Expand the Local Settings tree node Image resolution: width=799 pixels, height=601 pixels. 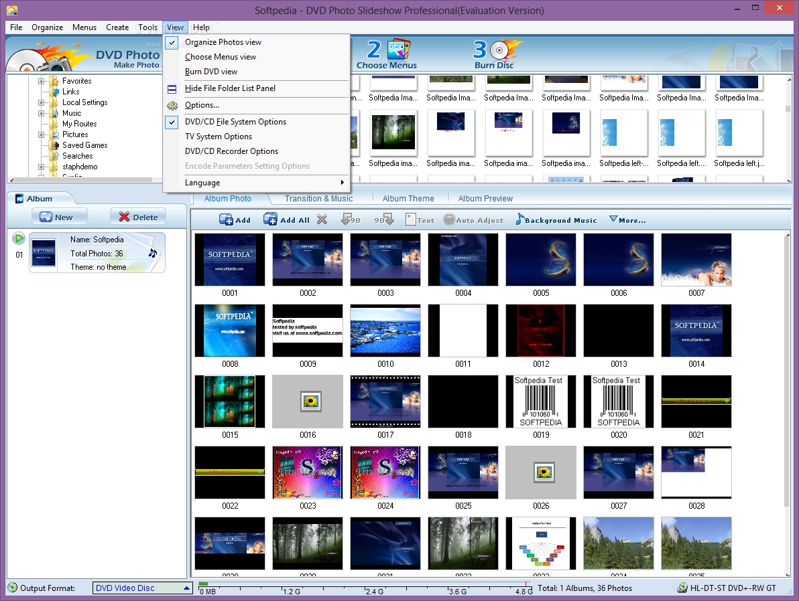tap(42, 102)
